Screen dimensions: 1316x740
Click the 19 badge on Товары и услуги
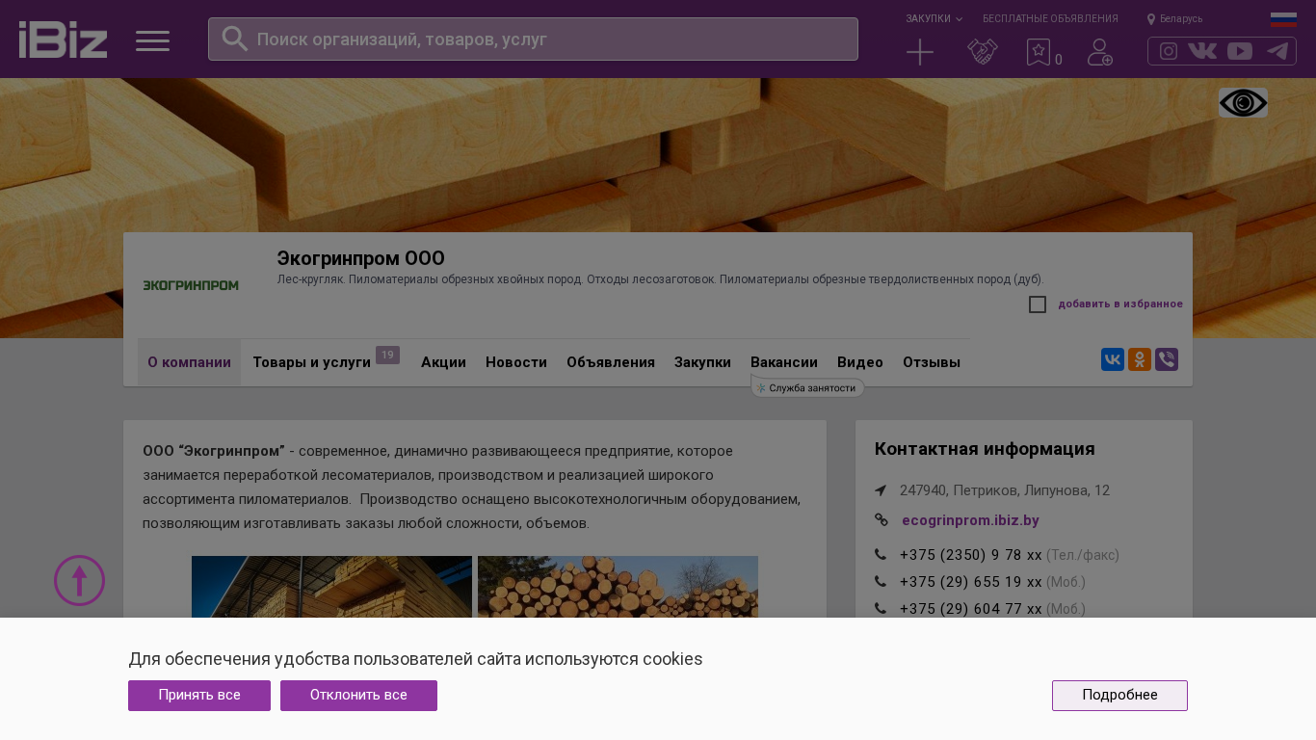(387, 355)
